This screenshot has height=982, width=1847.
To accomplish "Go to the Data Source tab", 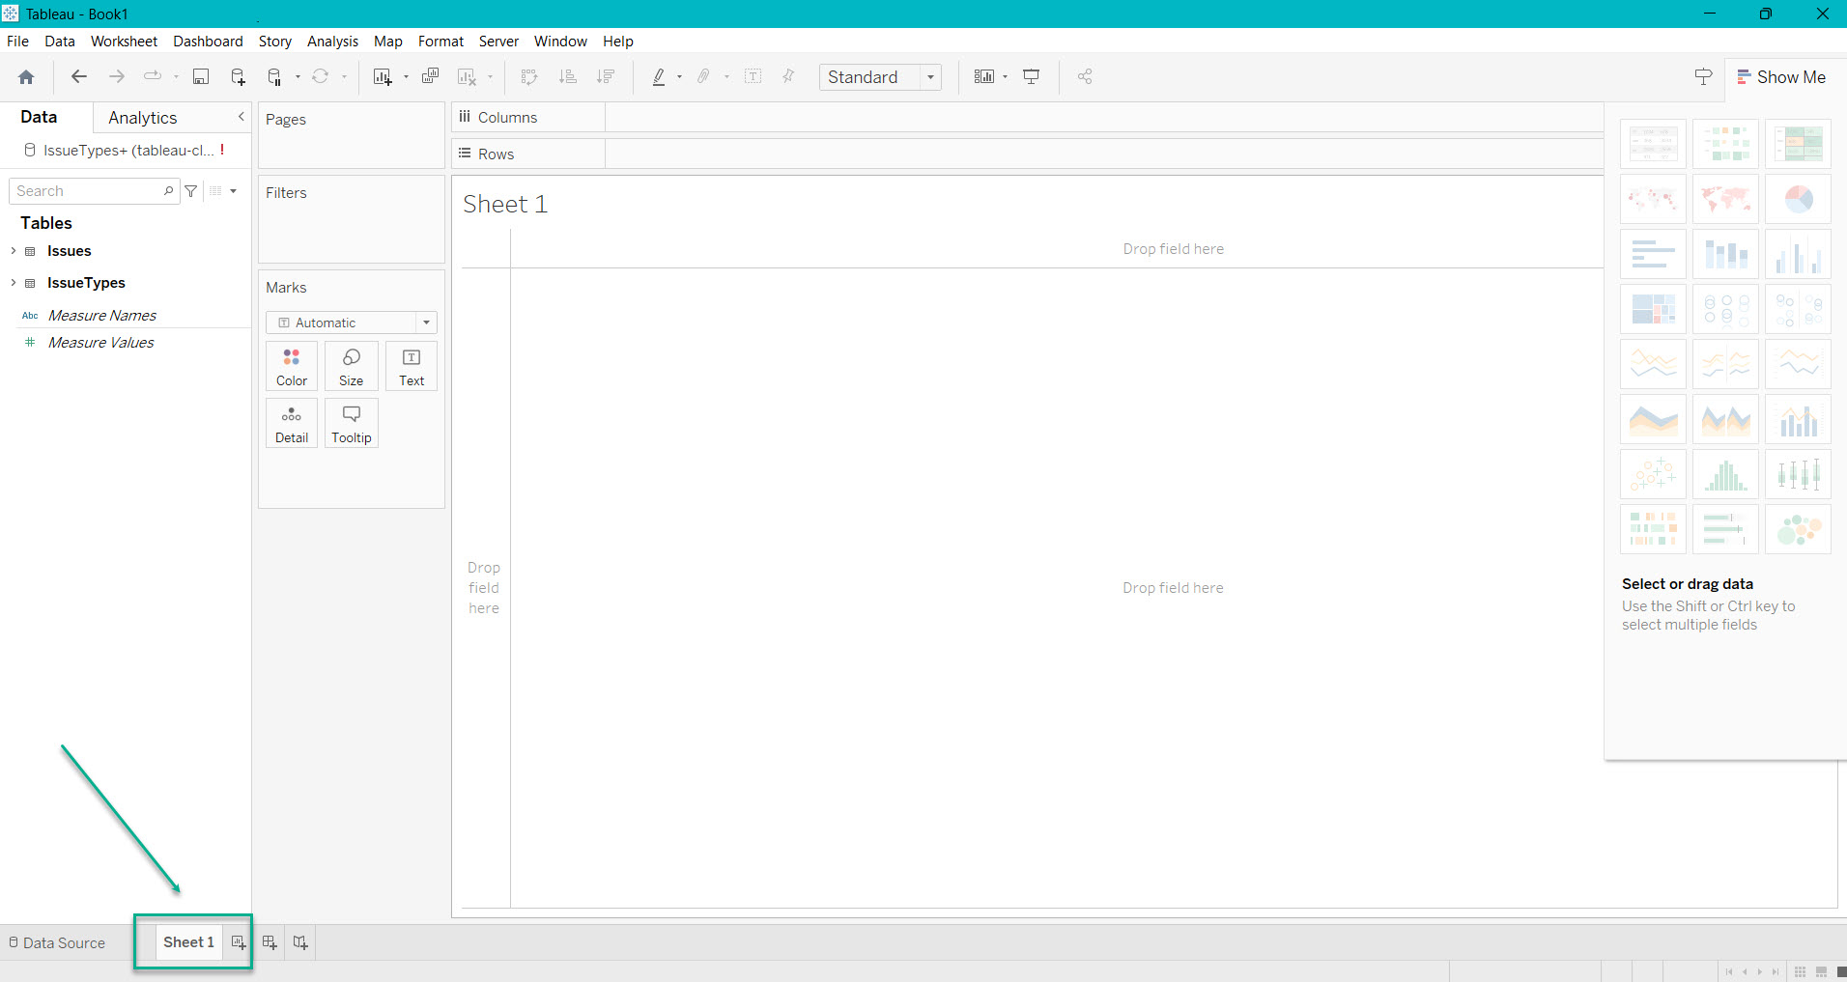I will pos(57,942).
